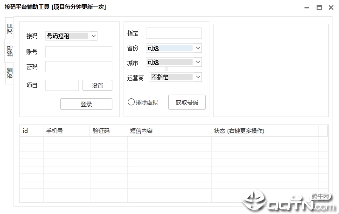This screenshot has width=339, height=214.
Task: Select the 接码 side tab
Action: 9,51
